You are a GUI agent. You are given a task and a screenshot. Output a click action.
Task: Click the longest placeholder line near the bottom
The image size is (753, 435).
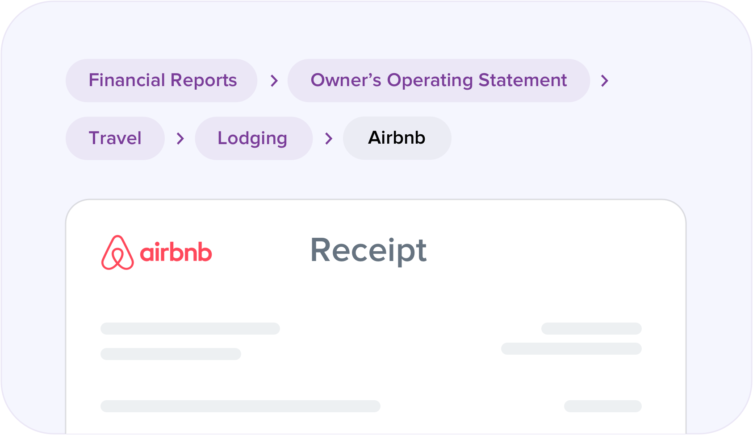(240, 406)
